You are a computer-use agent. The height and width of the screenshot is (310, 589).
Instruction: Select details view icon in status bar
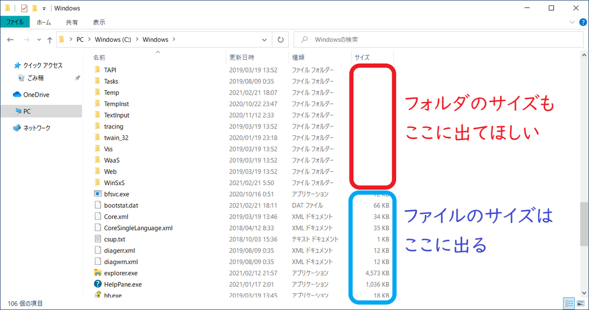pyautogui.click(x=569, y=303)
